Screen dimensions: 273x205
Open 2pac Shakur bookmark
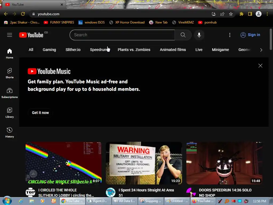[22, 22]
